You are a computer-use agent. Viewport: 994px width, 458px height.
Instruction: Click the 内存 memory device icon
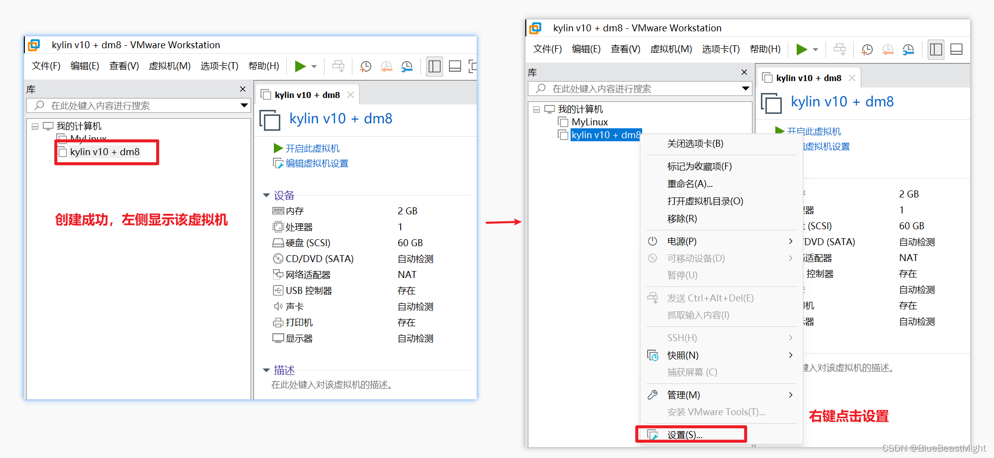[278, 211]
